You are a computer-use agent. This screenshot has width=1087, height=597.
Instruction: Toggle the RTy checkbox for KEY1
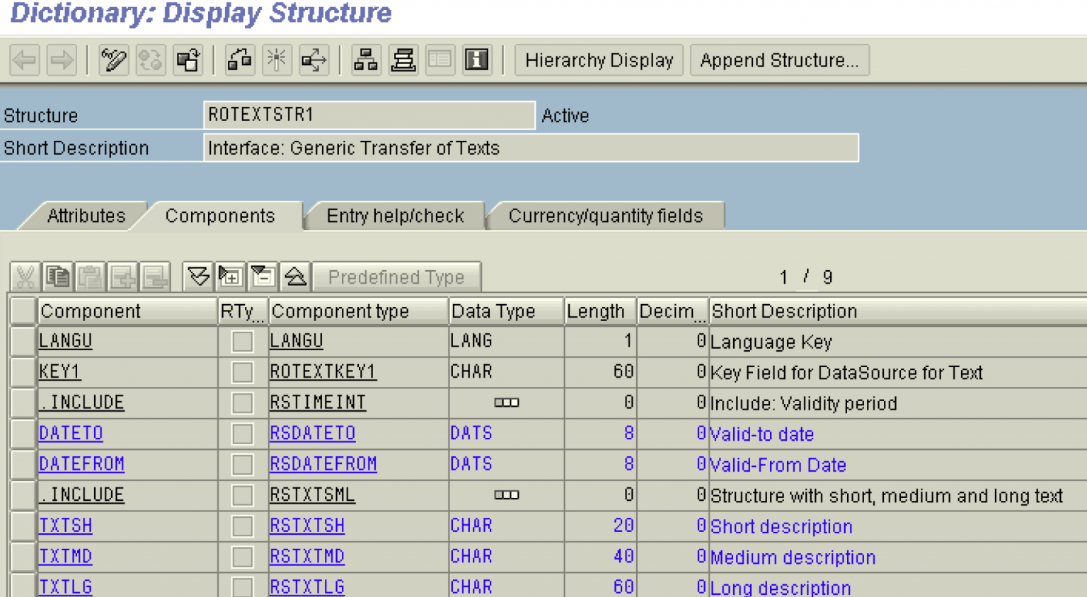(241, 372)
